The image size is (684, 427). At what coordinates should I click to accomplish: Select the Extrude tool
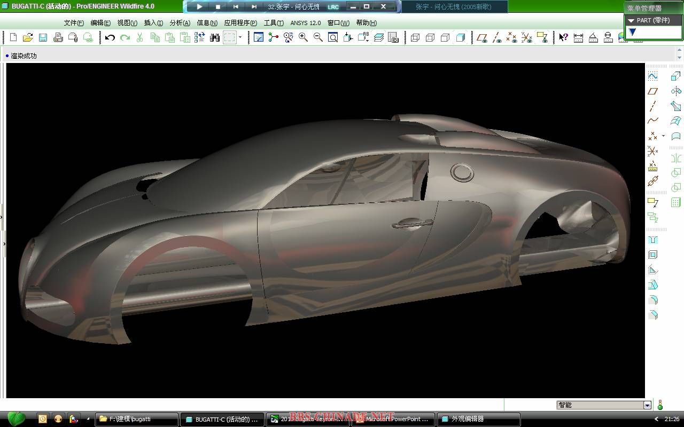[x=676, y=76]
